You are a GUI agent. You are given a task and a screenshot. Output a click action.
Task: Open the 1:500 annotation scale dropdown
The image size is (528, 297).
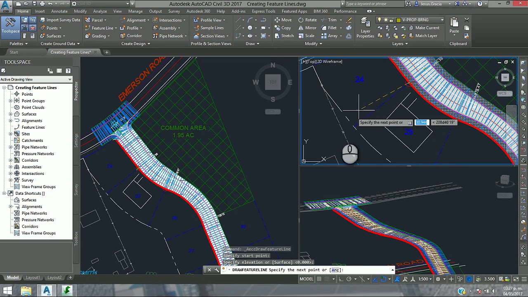tap(425, 279)
